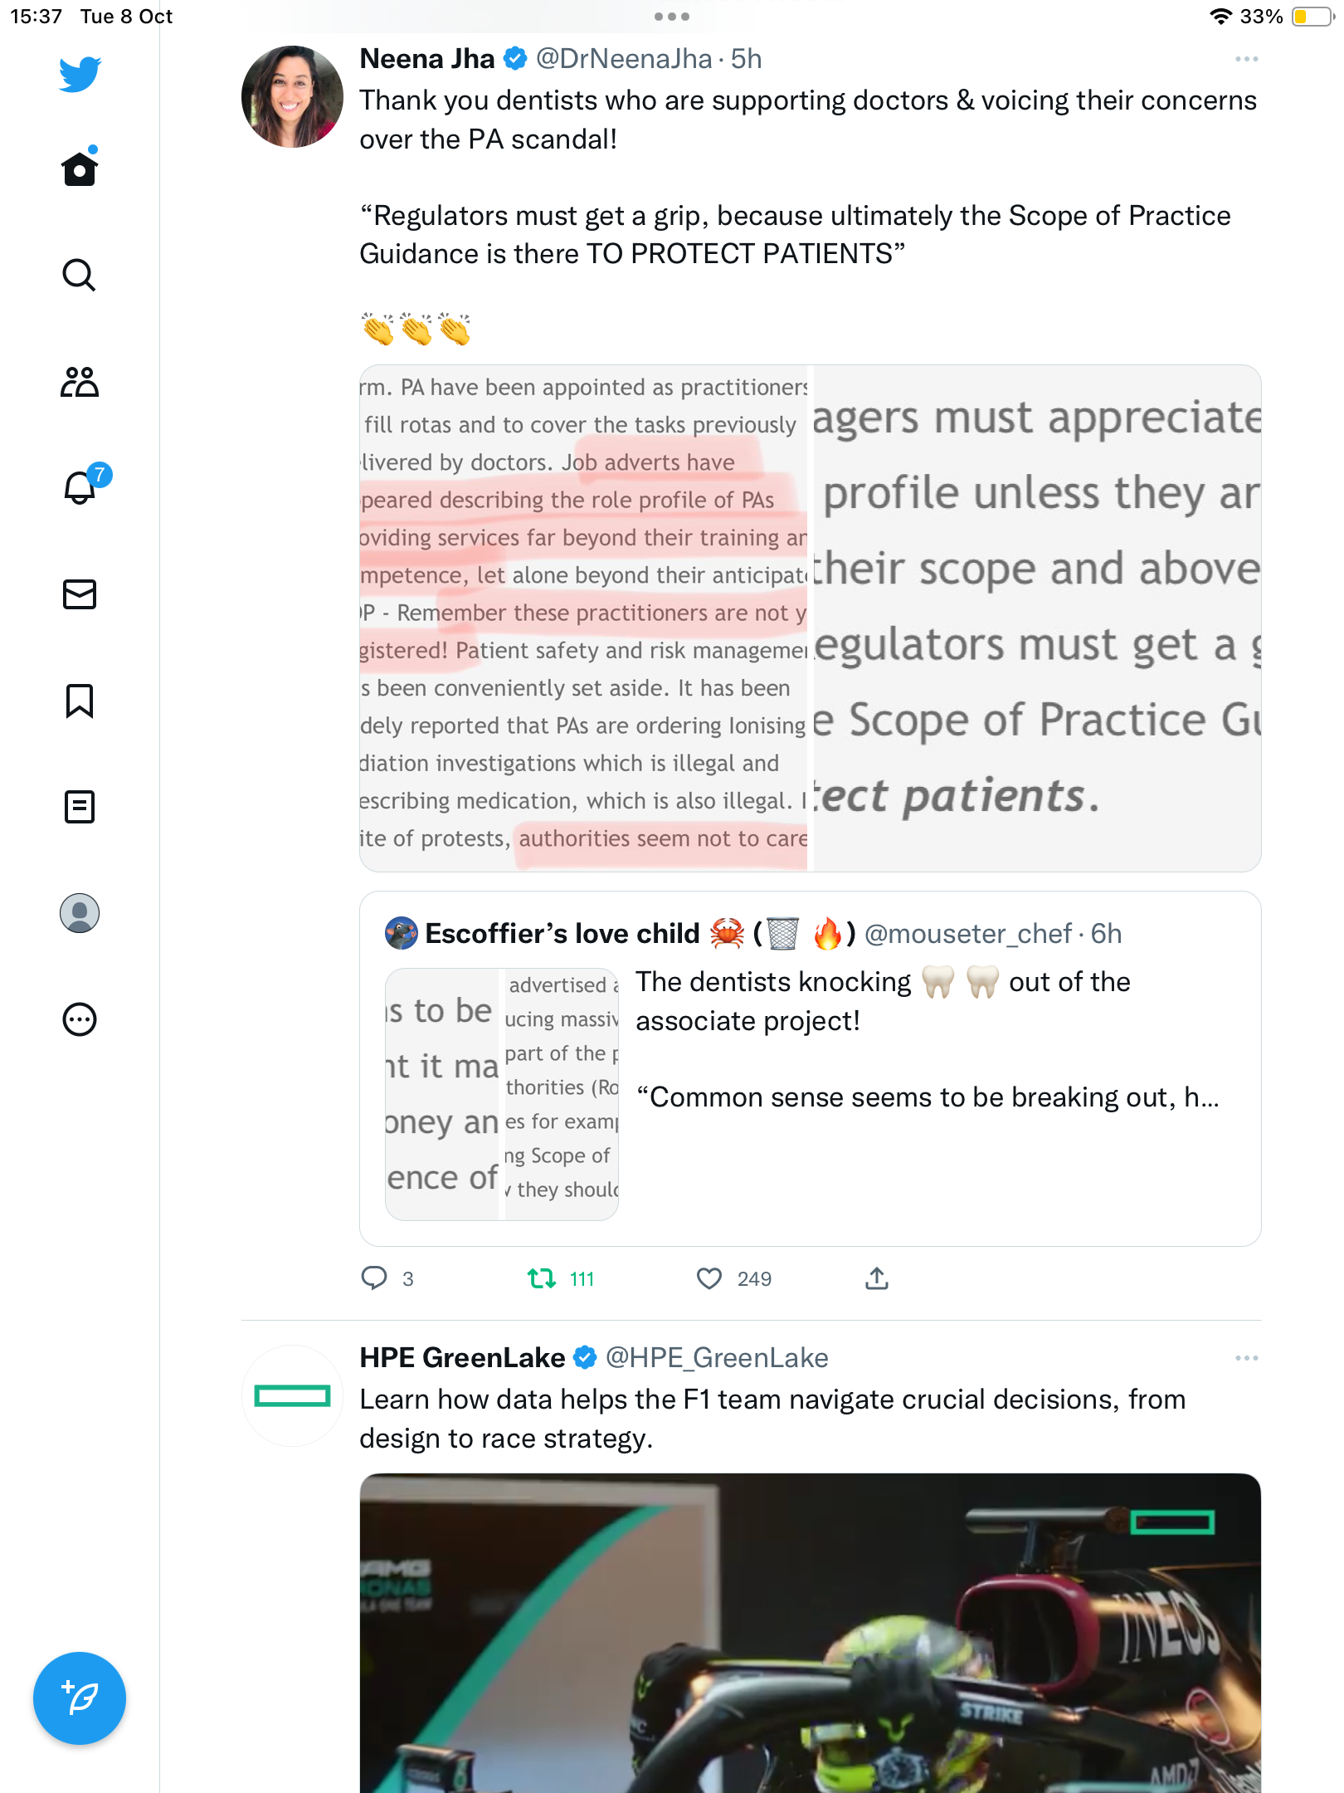Image resolution: width=1344 pixels, height=1793 pixels.
Task: Open the Lists icon in sidebar
Action: tap(80, 807)
